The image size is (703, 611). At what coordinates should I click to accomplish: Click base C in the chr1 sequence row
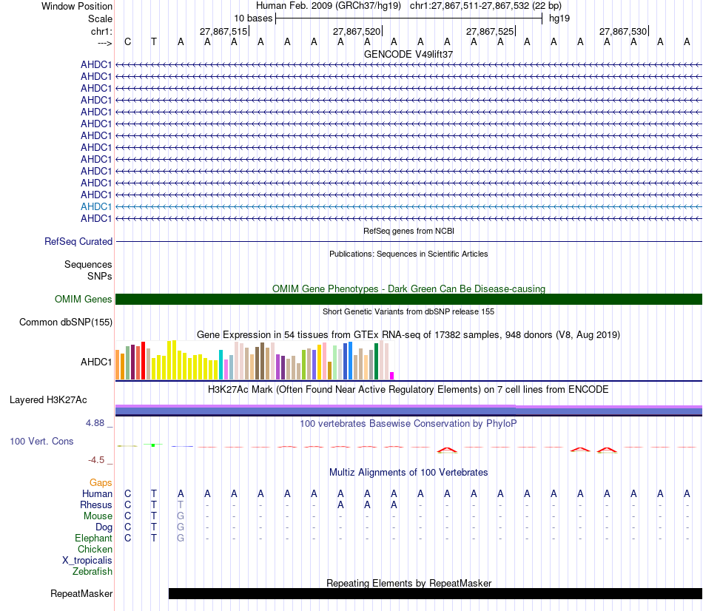(x=128, y=42)
